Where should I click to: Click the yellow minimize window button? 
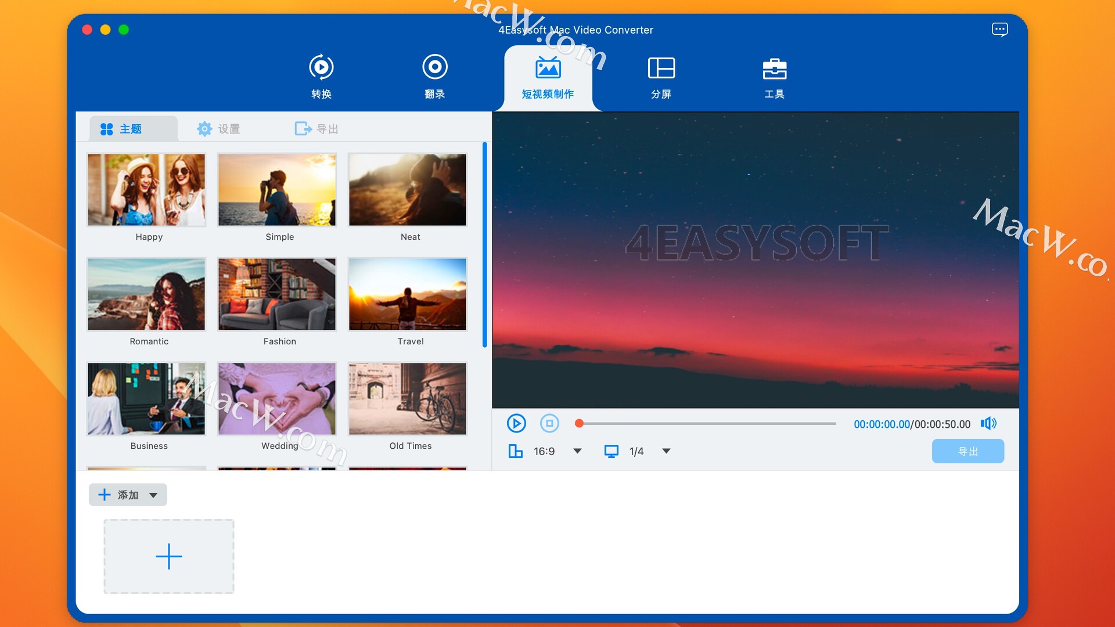pyautogui.click(x=105, y=30)
